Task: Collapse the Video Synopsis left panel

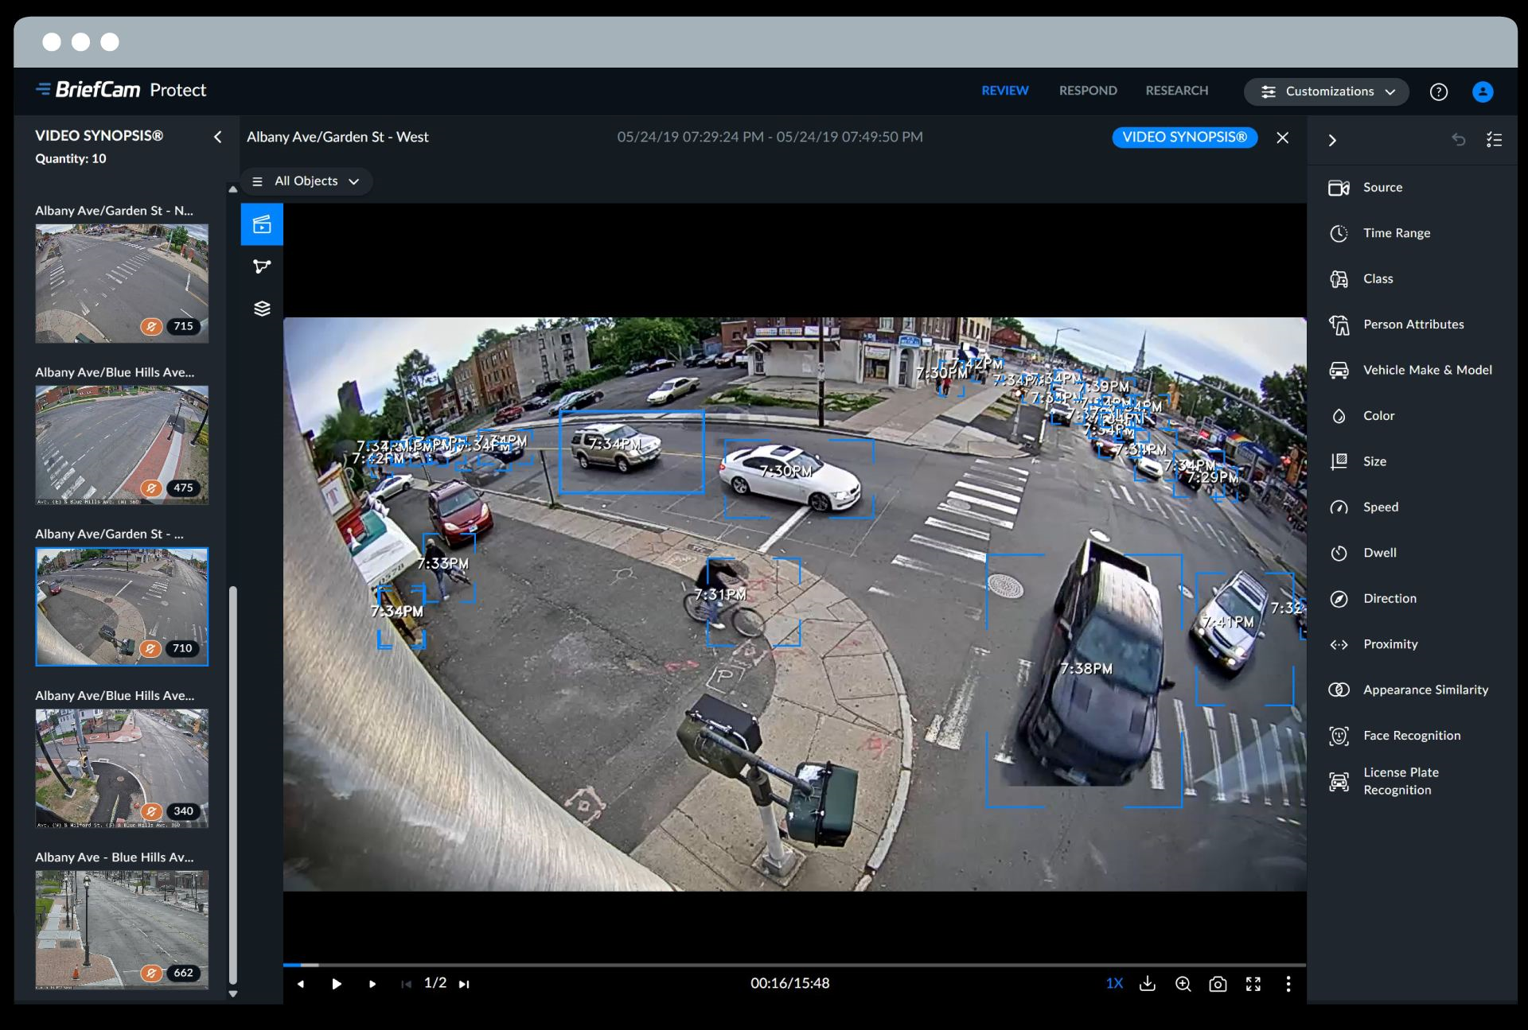Action: 217,137
